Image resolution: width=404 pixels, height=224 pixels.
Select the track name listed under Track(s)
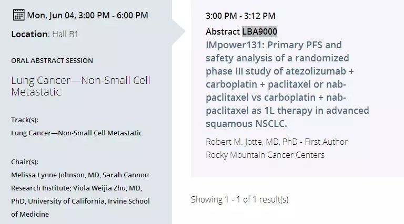coord(76,133)
